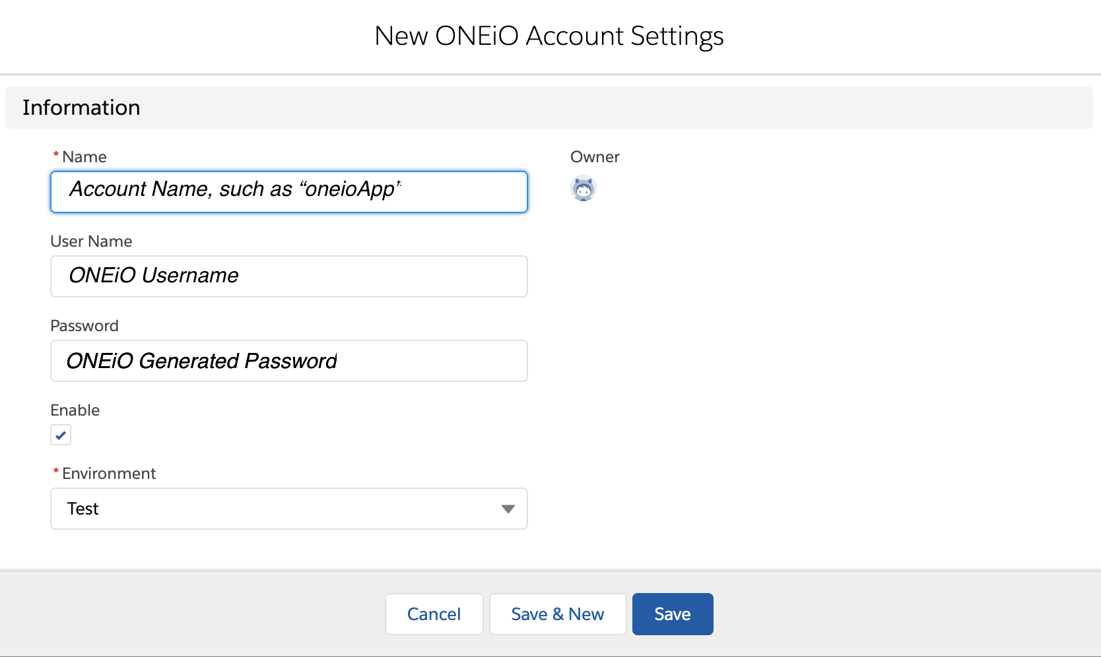Click the Name field label
Image resolution: width=1101 pixels, height=657 pixels.
pyautogui.click(x=84, y=157)
